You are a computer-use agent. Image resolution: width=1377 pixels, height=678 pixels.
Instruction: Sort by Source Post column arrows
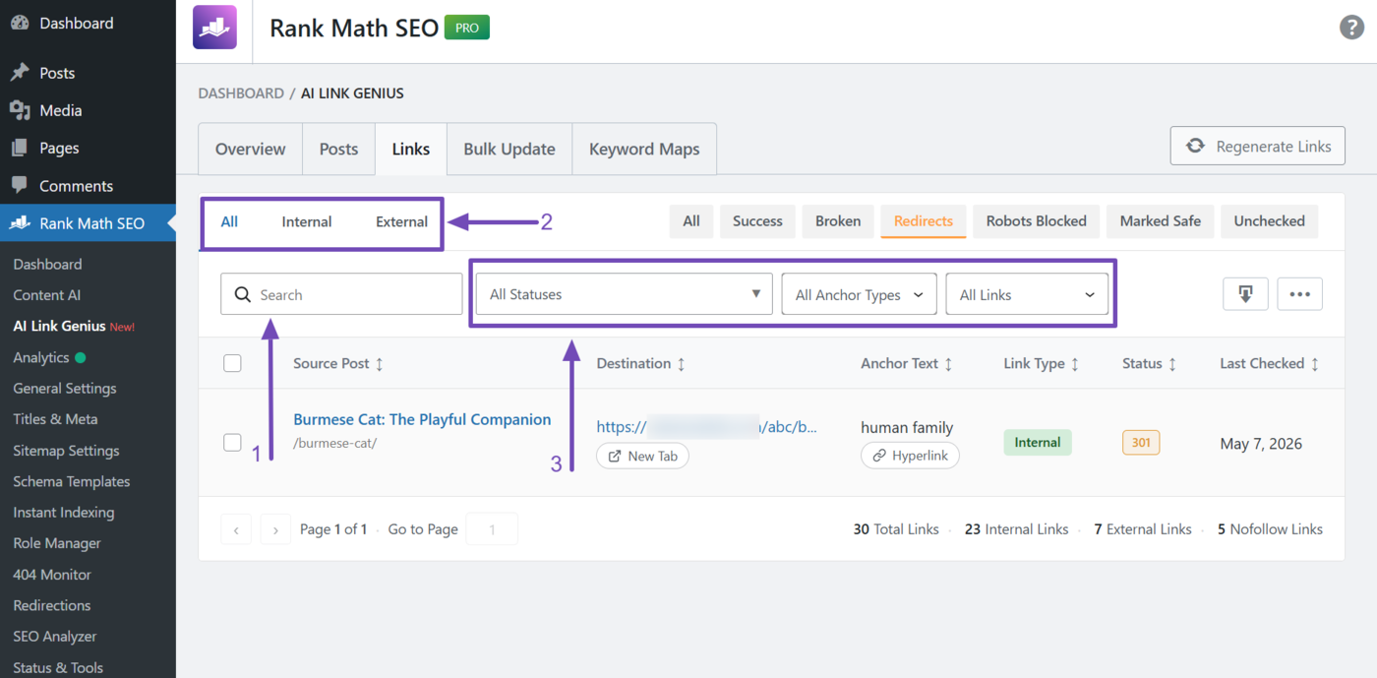tap(380, 364)
